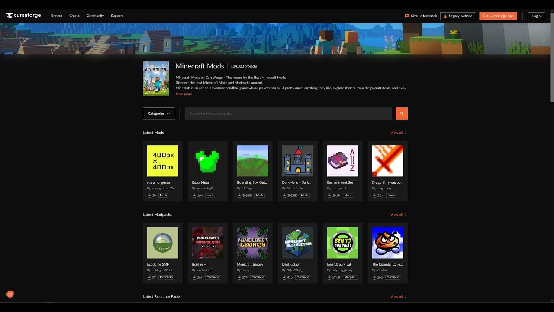Click the Ben 10 Survival title

[x=339, y=264]
